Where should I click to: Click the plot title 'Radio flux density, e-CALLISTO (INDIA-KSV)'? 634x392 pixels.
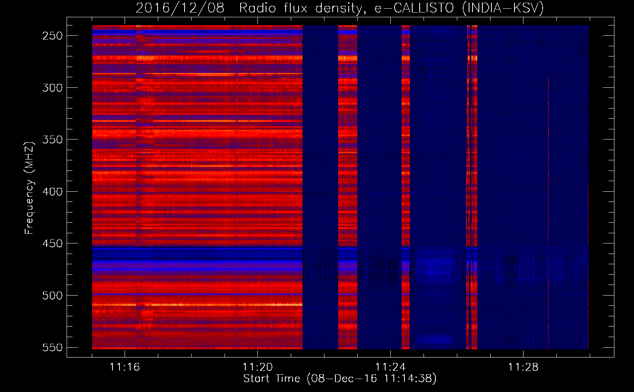[x=391, y=8]
